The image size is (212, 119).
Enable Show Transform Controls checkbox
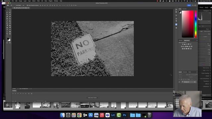click(27, 5)
